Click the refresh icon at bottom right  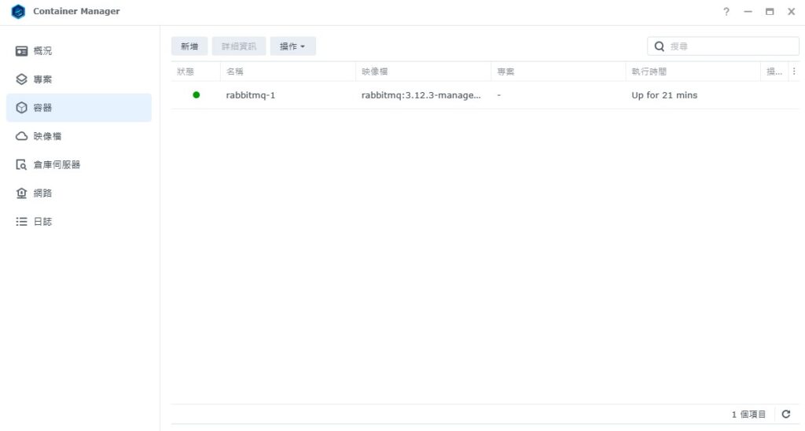(785, 414)
